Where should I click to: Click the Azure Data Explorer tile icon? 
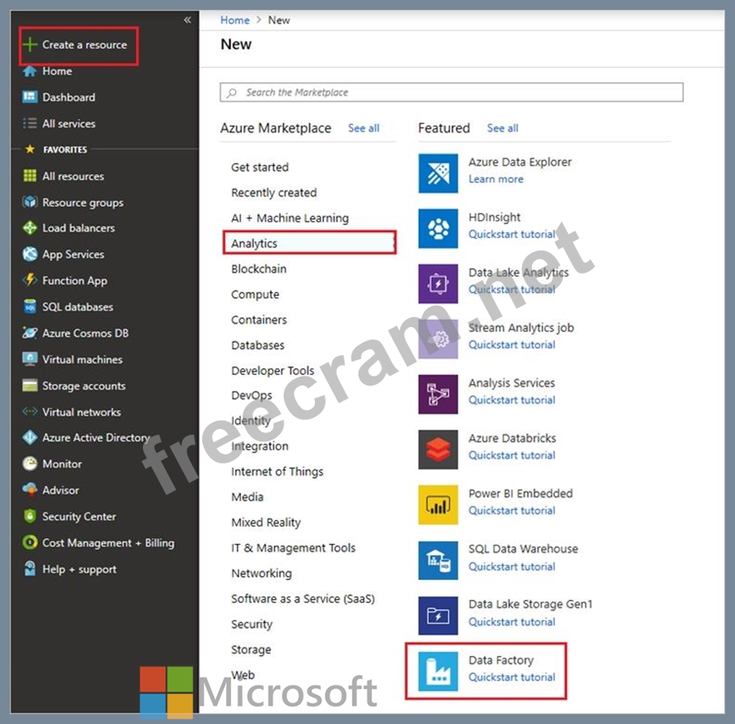coord(438,173)
